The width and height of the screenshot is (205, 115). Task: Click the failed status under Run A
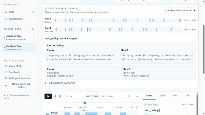(48, 22)
